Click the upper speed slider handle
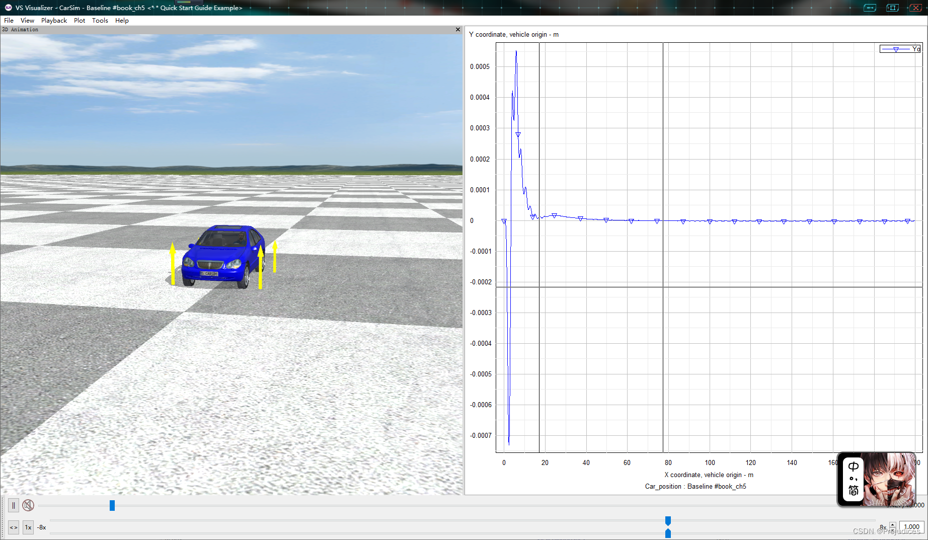 (668, 521)
